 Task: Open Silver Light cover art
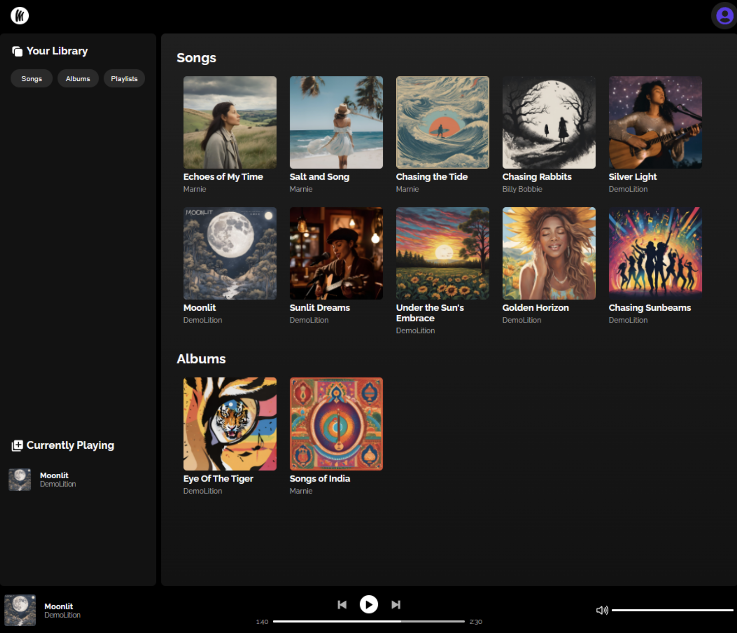coord(655,122)
